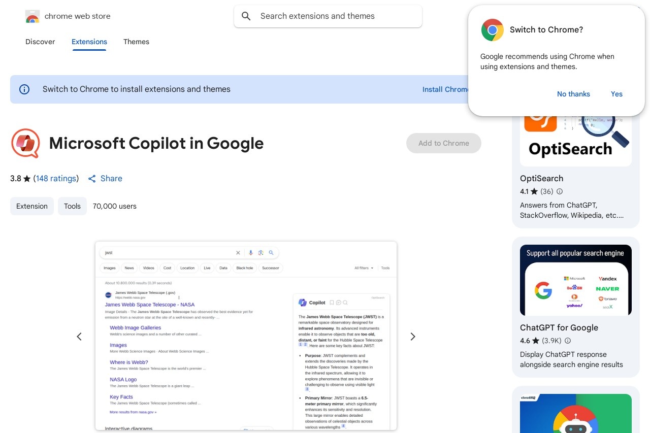Viewport: 650px width, 433px height.
Task: Click the OptiSearch title text
Action: point(541,179)
